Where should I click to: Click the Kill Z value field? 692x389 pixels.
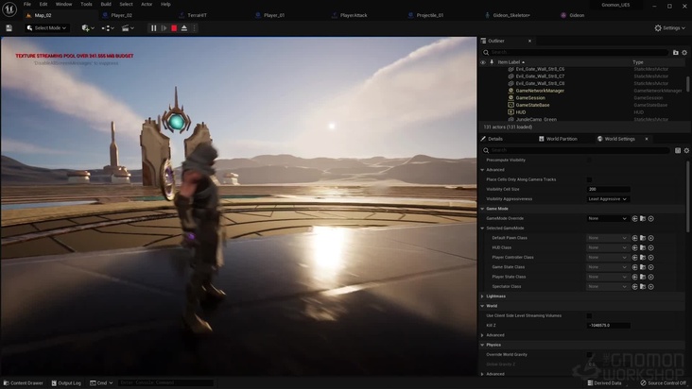pyautogui.click(x=610, y=325)
